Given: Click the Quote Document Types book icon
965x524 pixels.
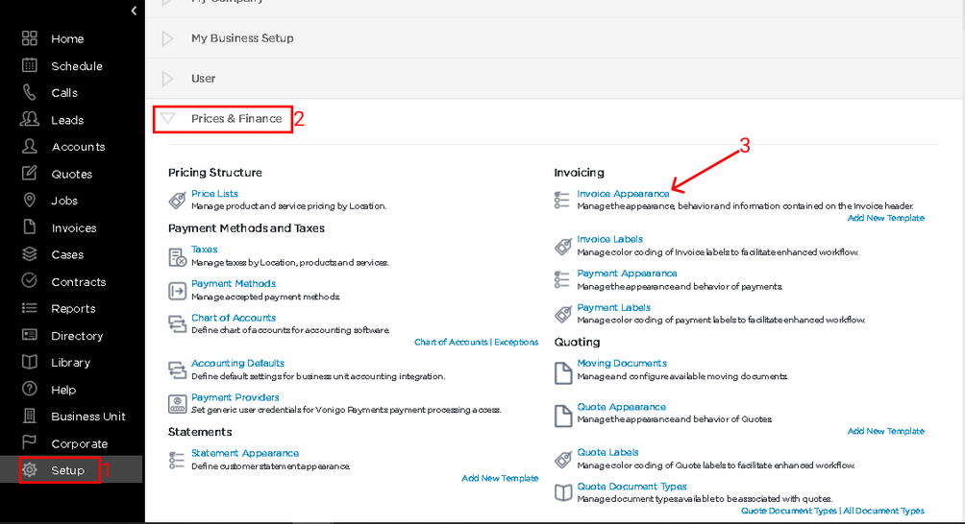Looking at the screenshot, I should click(563, 492).
